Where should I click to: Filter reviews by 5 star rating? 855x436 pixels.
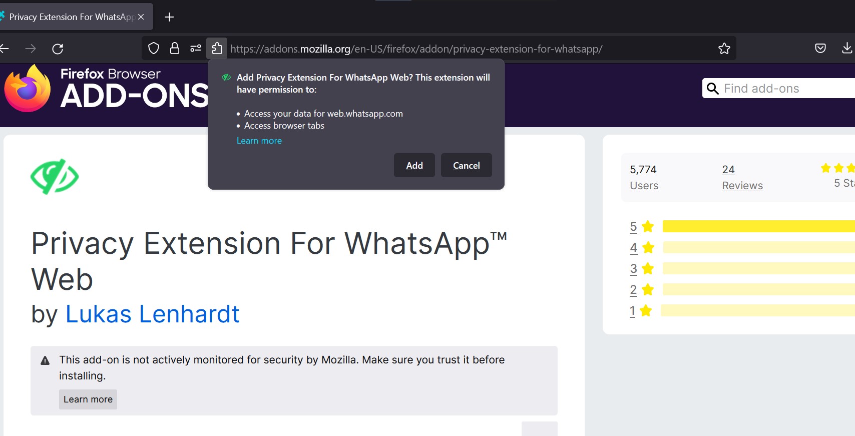point(642,227)
